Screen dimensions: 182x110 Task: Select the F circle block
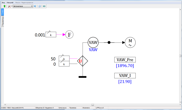[69, 34]
